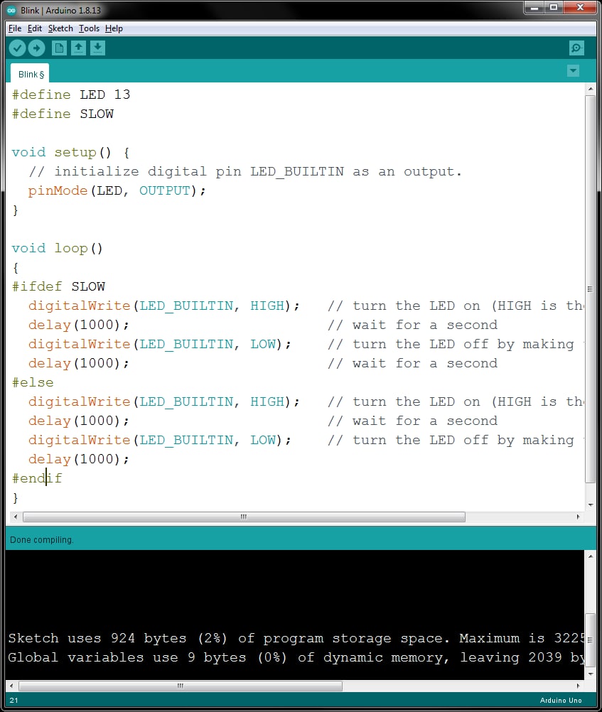Screen dimensions: 602x712
Task: Click the Arduino logo in title bar
Action: tap(11, 10)
